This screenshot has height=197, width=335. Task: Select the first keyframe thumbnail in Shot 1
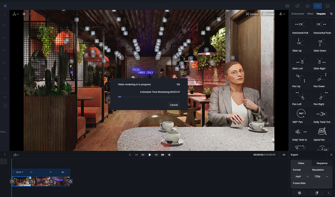[x=21, y=181]
